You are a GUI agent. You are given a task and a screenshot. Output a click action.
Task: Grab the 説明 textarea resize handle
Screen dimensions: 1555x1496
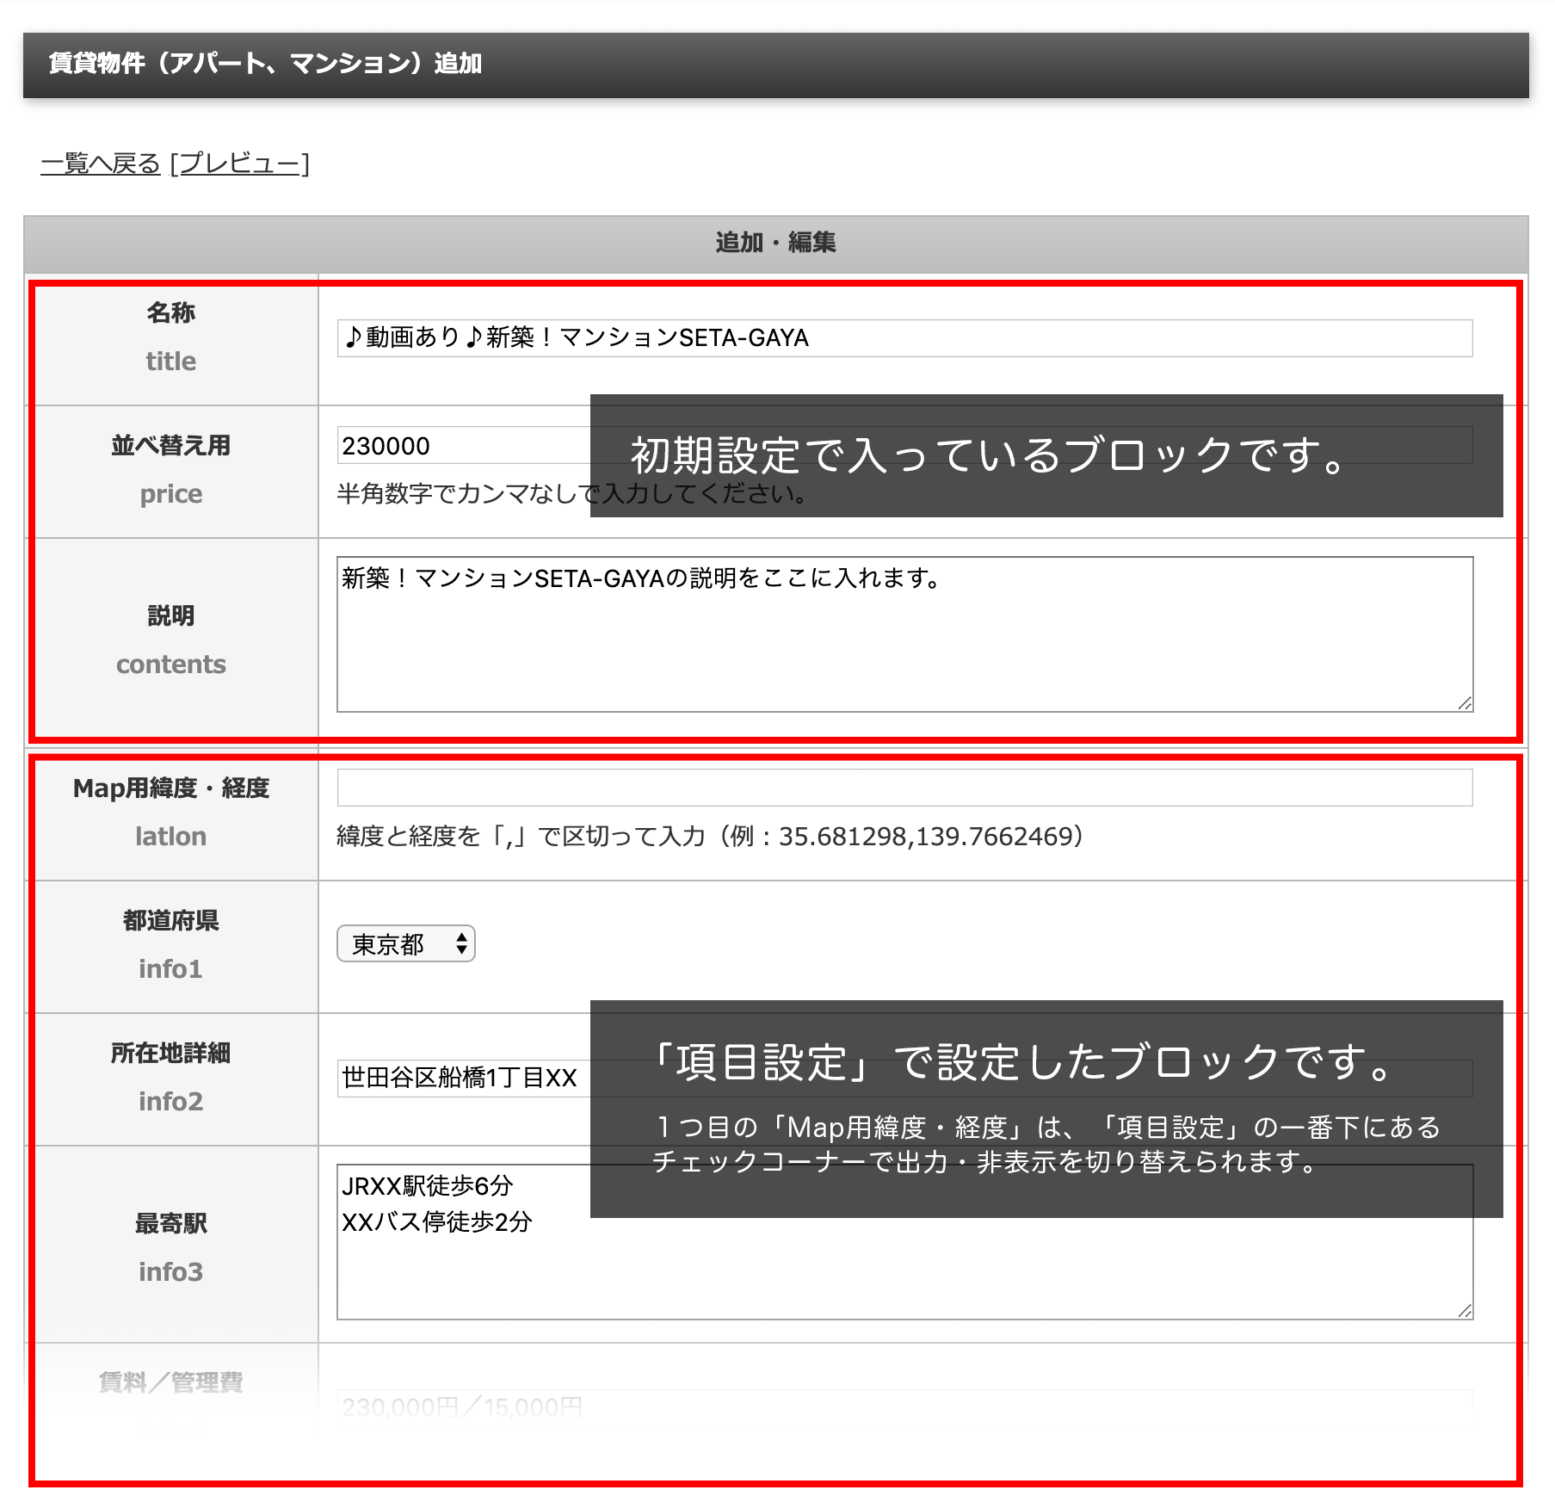pos(1465,703)
